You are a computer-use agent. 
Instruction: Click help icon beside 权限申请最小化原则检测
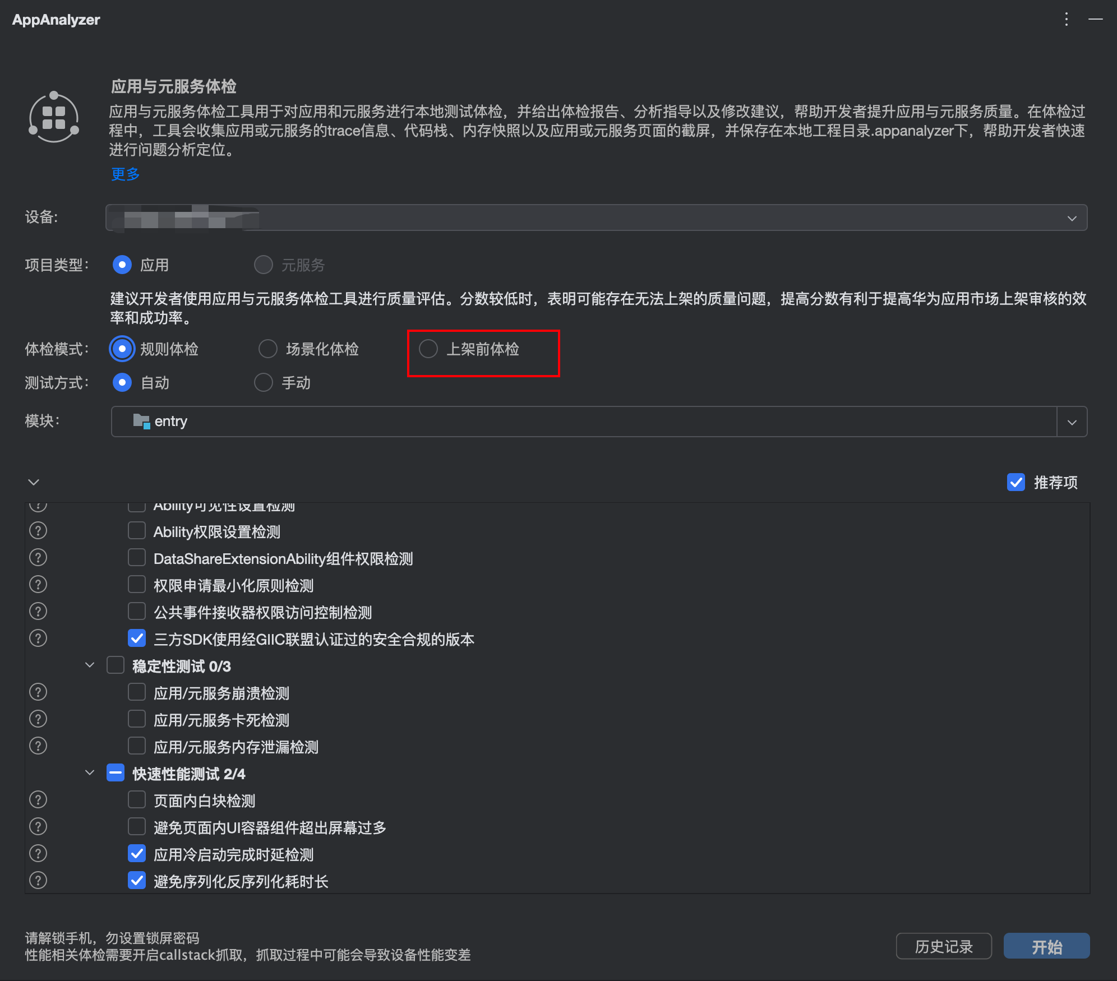point(38,584)
